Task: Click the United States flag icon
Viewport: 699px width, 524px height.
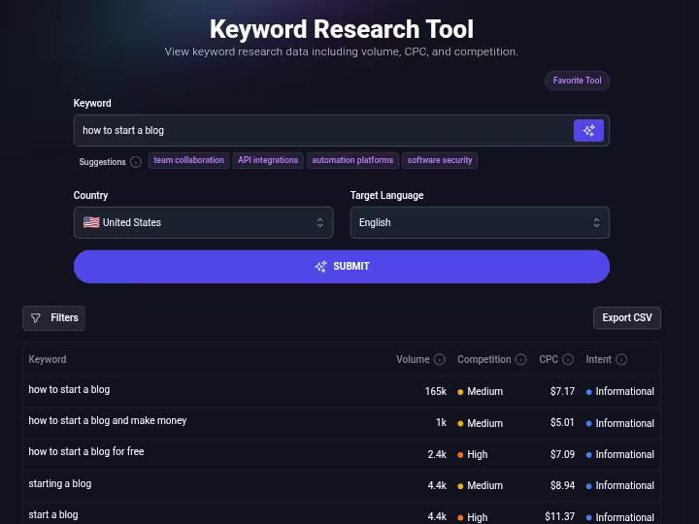Action: coord(91,222)
